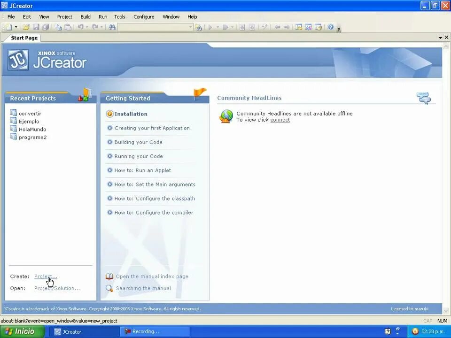Screen dimensions: 451x338
Task: Open How to: Configure the classpath
Action: click(x=155, y=198)
